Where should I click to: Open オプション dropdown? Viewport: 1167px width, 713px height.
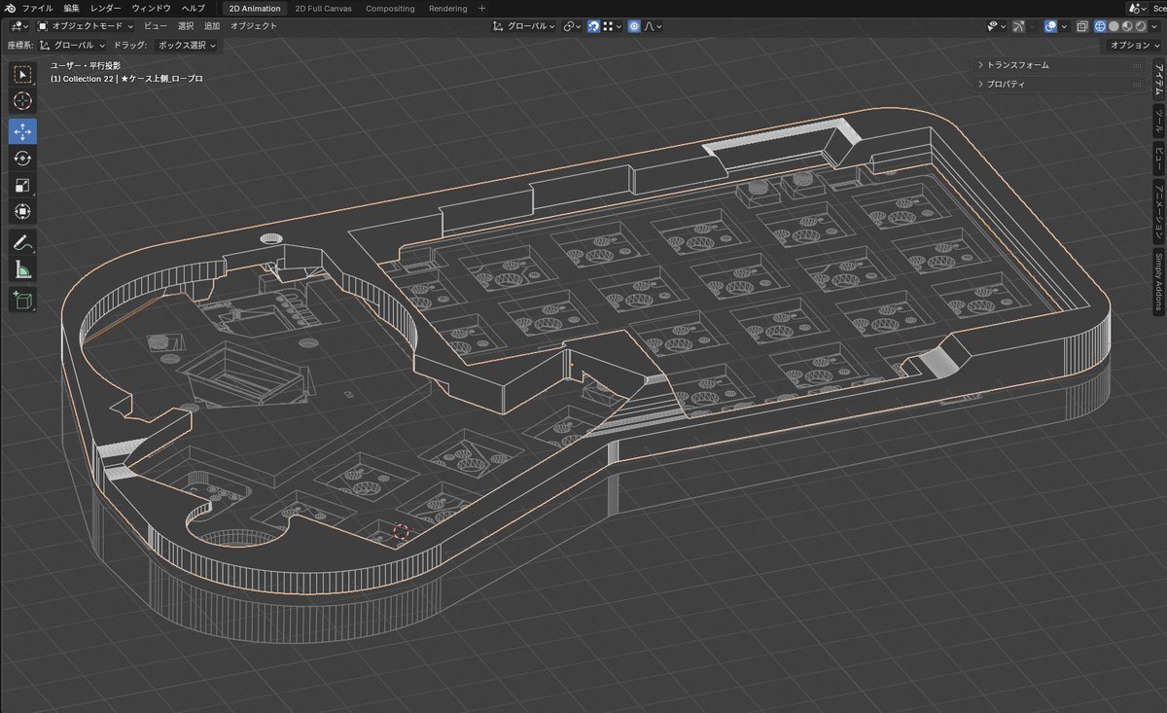tap(1134, 45)
